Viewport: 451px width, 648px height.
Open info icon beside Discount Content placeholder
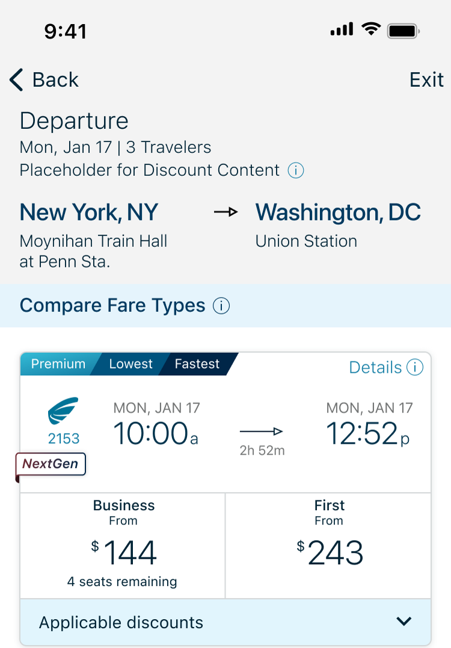pyautogui.click(x=295, y=170)
